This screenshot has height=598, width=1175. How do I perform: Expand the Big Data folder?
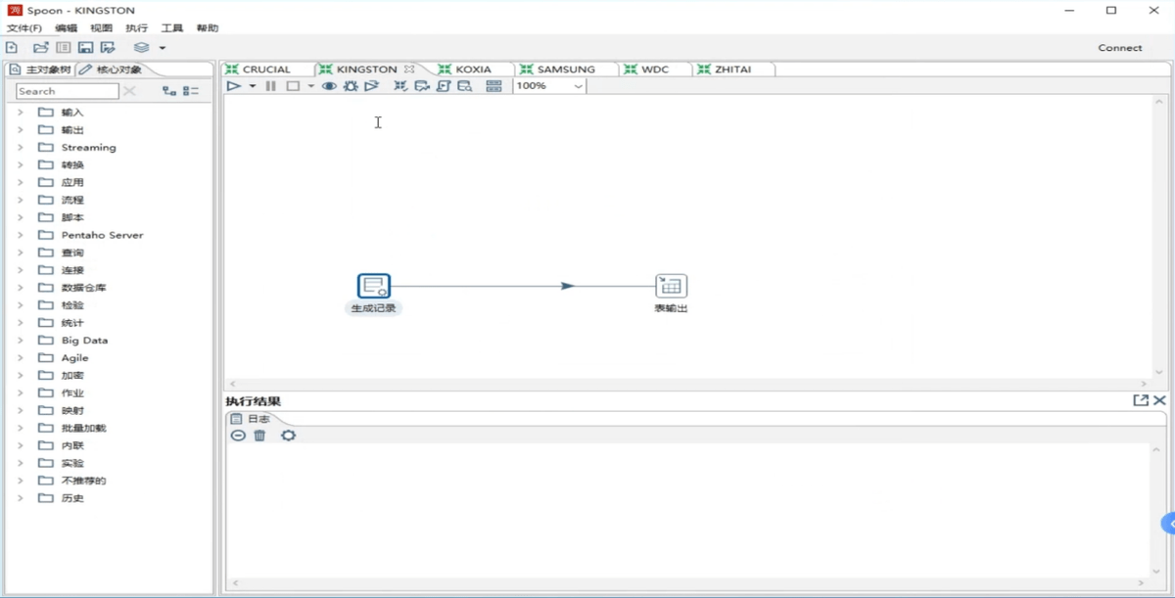20,341
